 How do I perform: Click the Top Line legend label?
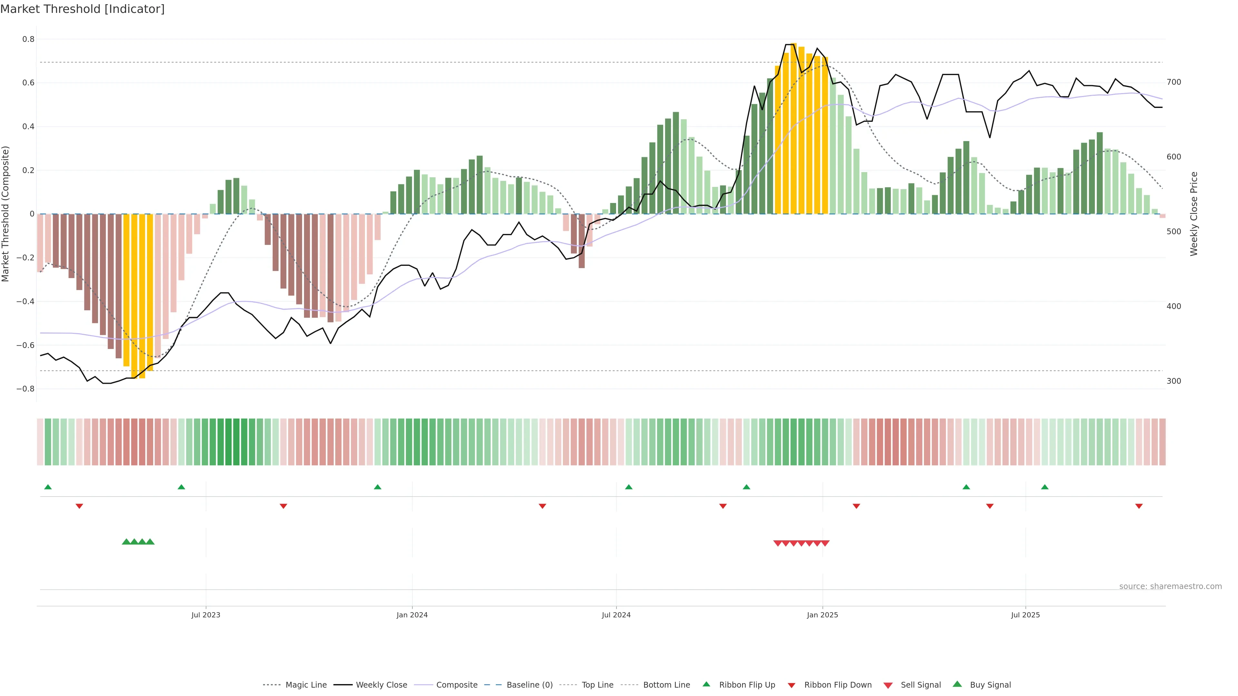tap(597, 685)
